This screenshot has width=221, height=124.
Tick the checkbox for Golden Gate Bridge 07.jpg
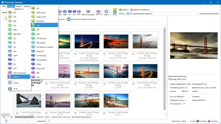(46, 83)
